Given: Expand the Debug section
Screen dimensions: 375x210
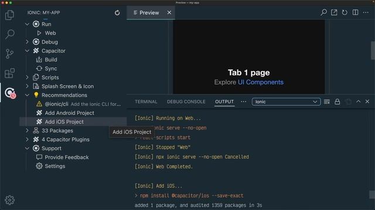Looking at the screenshot, I should click(x=27, y=42).
